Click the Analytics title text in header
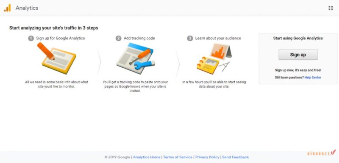The width and height of the screenshot is (339, 163). click(x=27, y=8)
